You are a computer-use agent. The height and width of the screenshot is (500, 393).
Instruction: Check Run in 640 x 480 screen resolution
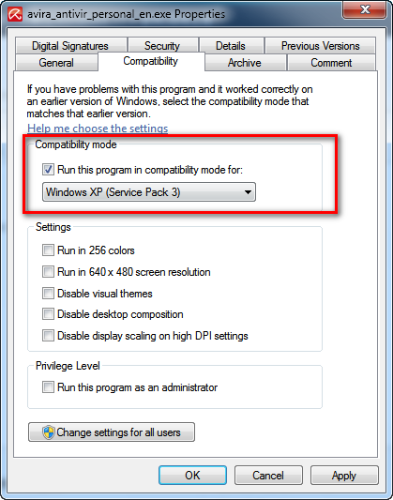click(48, 272)
